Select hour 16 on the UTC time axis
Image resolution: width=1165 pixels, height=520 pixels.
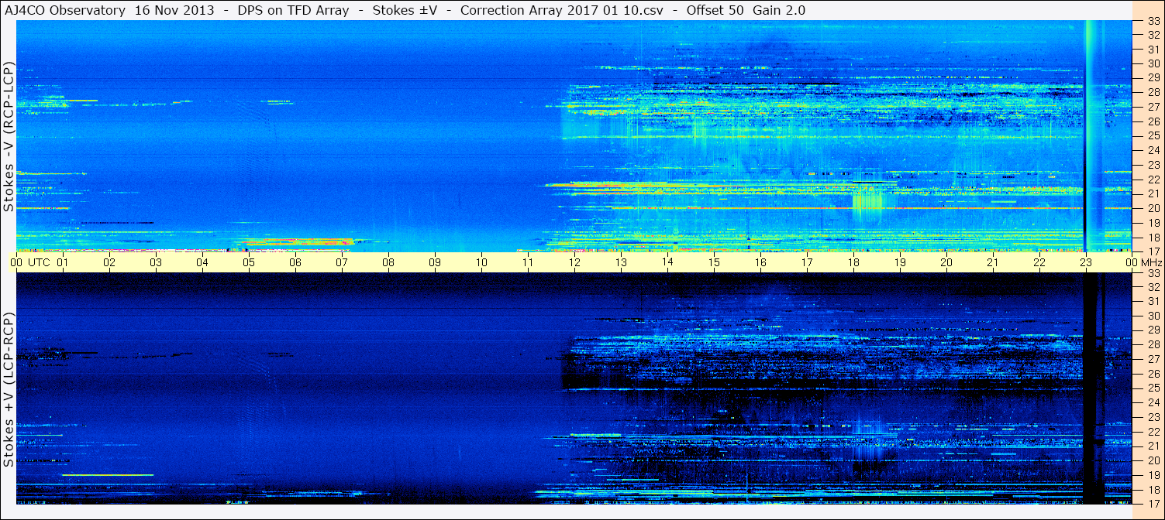tap(760, 262)
